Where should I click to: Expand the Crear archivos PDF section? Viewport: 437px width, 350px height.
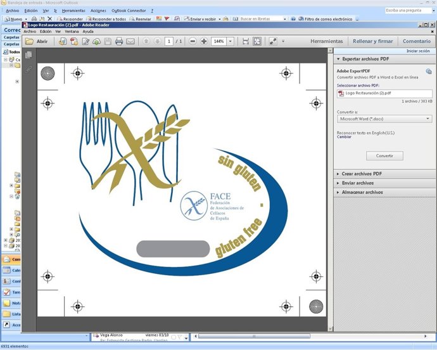(363, 174)
